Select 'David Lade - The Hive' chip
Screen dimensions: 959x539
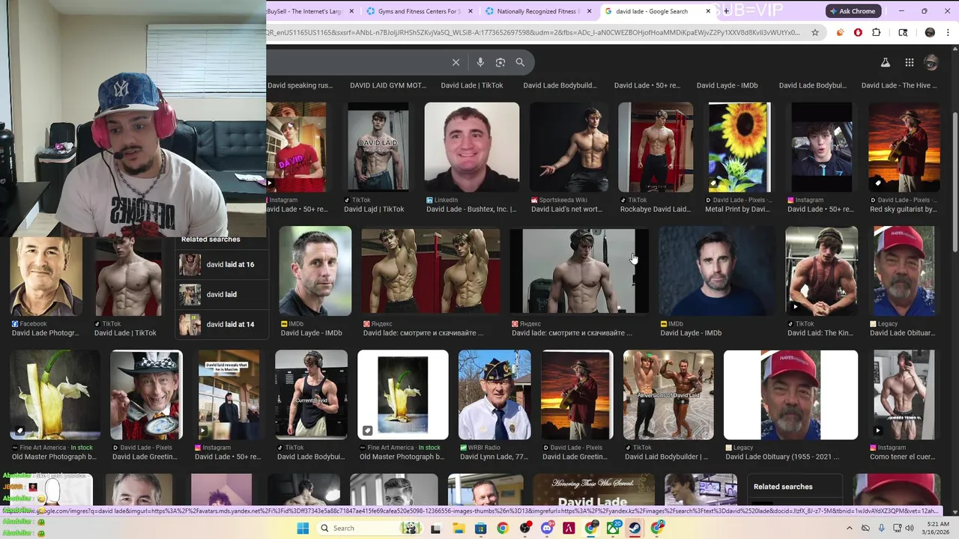898,85
